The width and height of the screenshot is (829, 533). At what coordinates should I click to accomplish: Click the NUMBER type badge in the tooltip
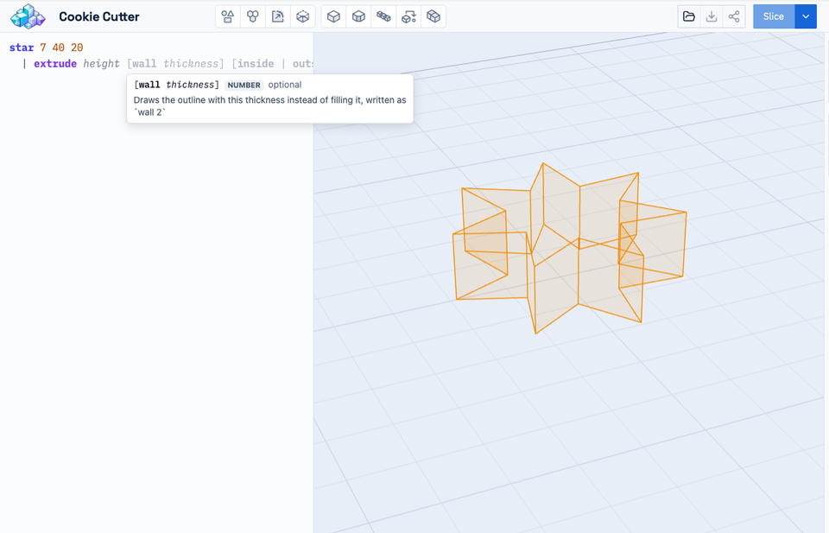tap(244, 86)
